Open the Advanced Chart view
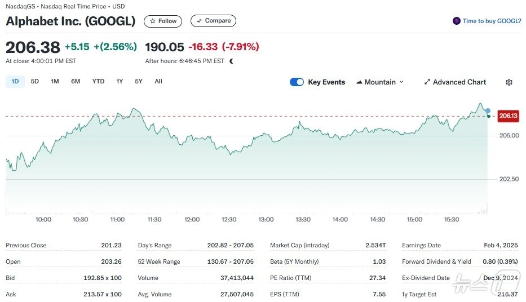Screen dimensions: 526x302 click(x=454, y=82)
